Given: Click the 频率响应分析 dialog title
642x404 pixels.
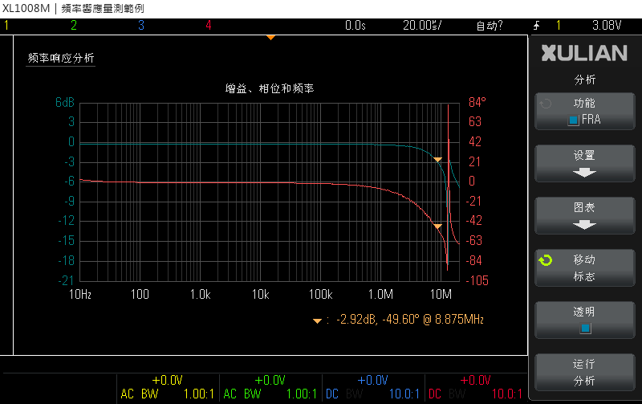Looking at the screenshot, I should click(x=61, y=58).
